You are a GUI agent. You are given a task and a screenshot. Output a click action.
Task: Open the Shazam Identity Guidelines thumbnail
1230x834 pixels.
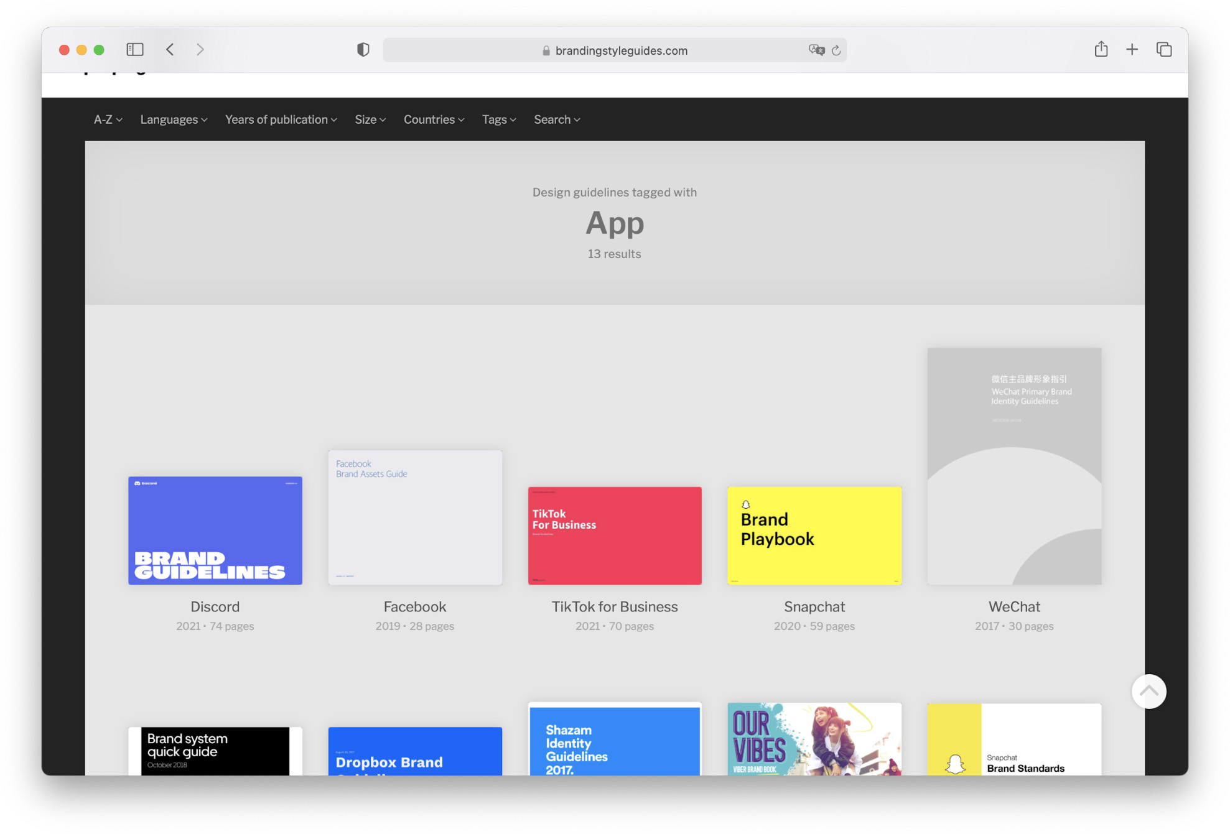[615, 739]
